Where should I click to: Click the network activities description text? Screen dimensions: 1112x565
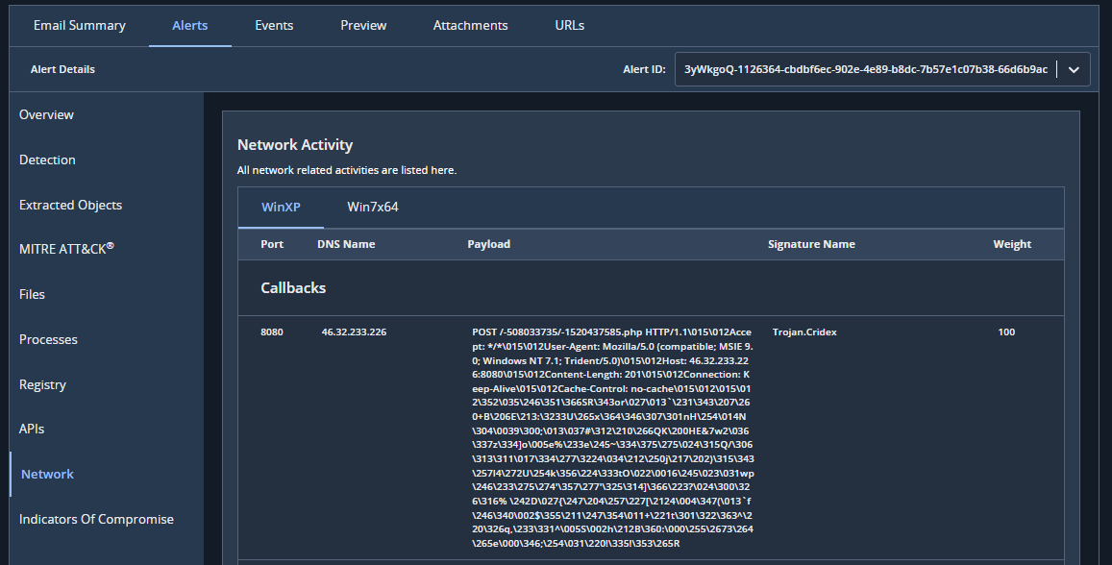click(347, 170)
